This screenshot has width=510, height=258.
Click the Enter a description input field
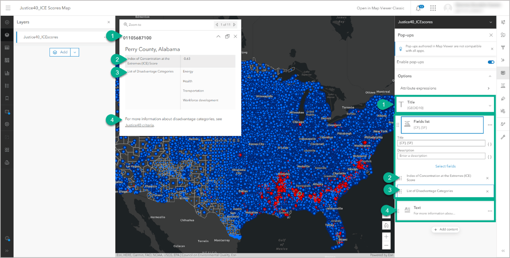click(x=441, y=155)
